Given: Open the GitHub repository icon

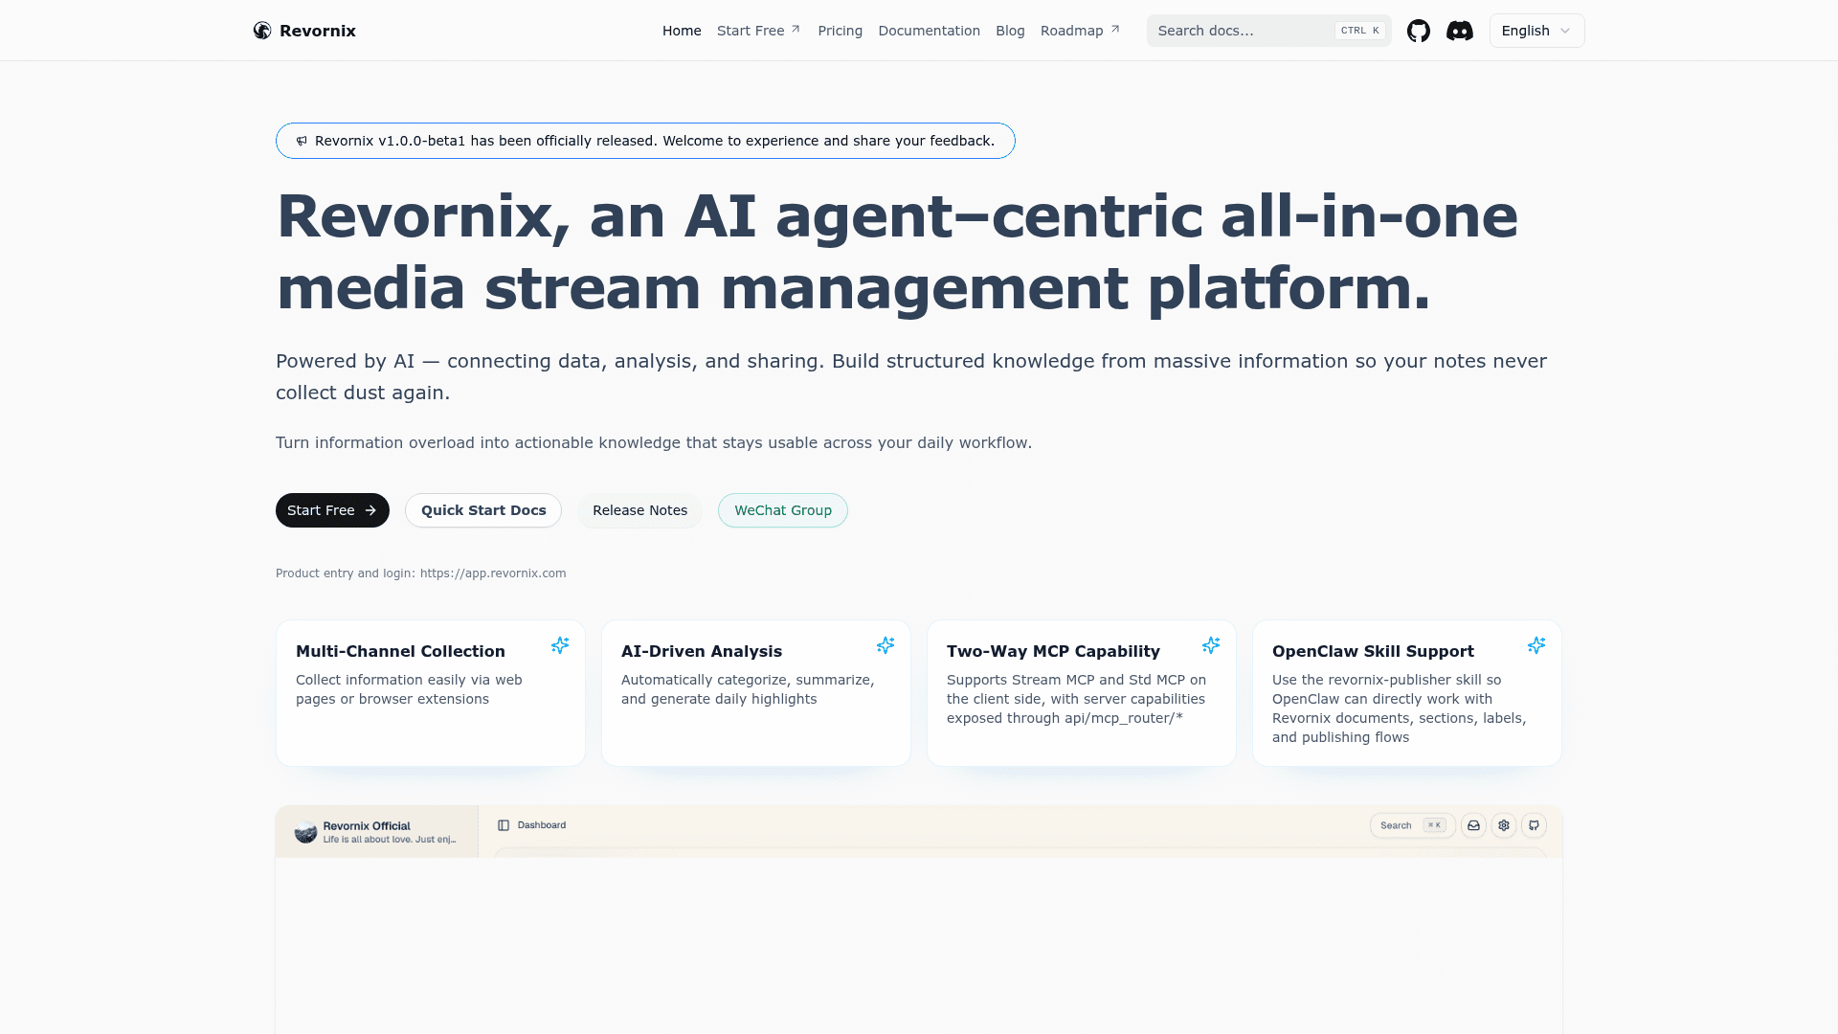Looking at the screenshot, I should (1419, 31).
